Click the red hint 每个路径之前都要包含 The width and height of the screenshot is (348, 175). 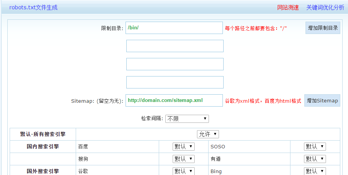(x=256, y=28)
